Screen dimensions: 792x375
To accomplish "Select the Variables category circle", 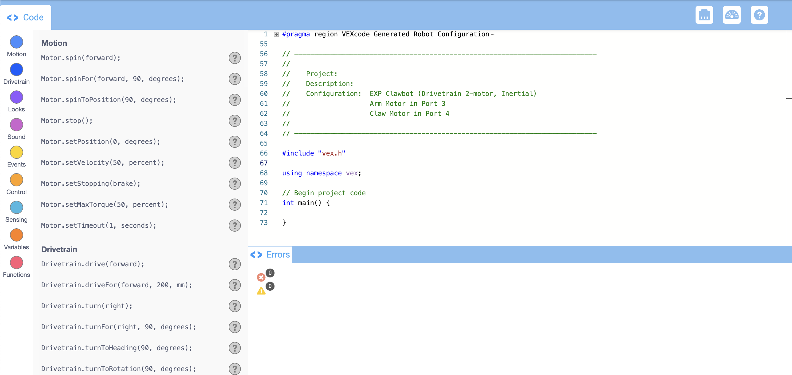I will 16,235.
